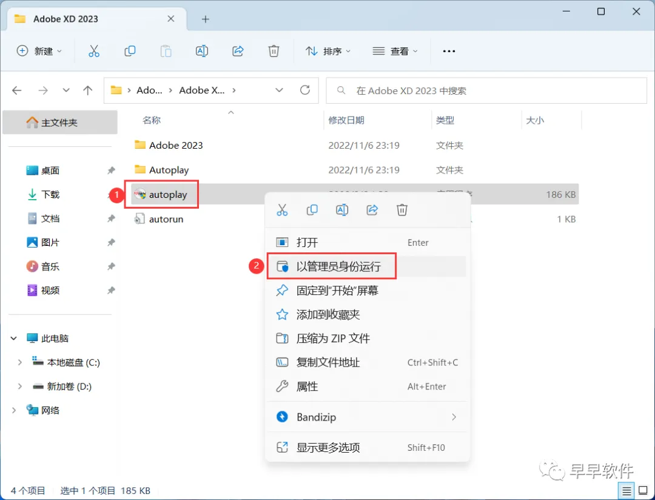
Task: Open a new tab with the plus button
Action: [205, 19]
